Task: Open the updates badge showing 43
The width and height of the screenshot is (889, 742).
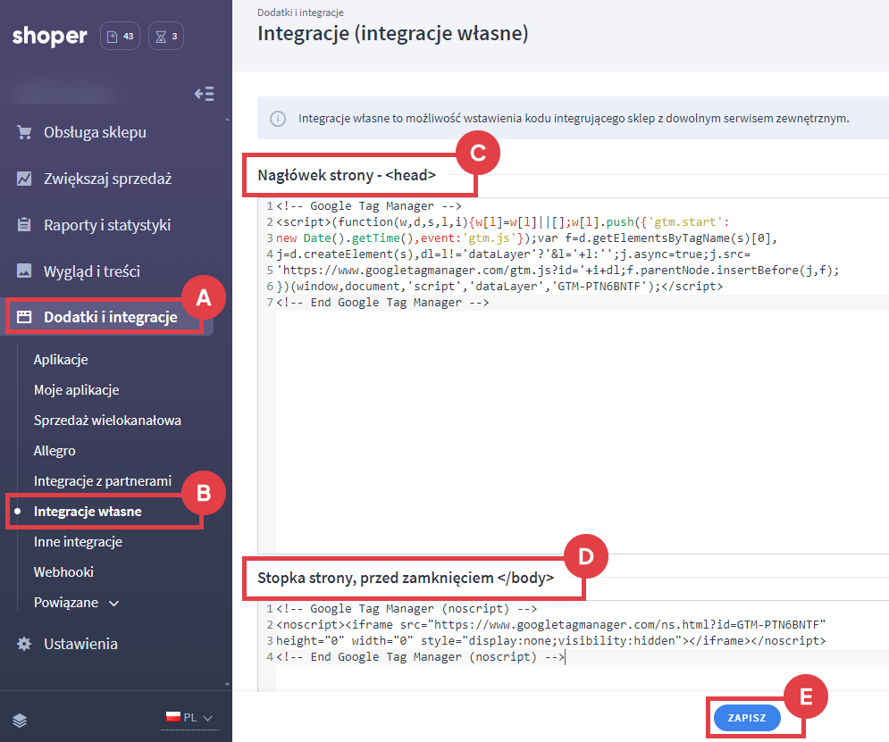Action: click(121, 37)
